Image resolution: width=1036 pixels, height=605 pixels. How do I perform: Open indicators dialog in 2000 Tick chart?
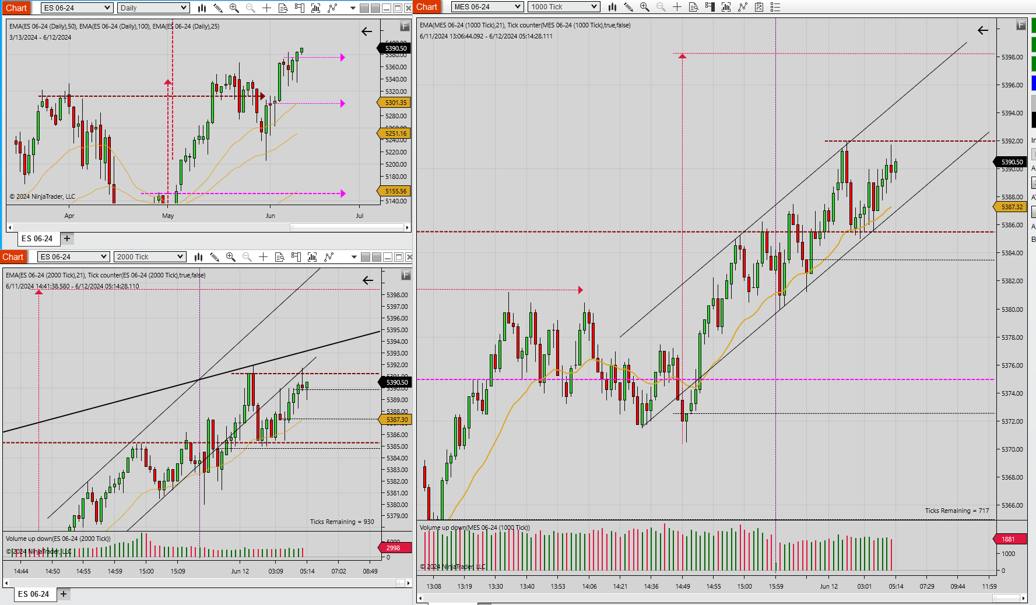[x=312, y=256]
